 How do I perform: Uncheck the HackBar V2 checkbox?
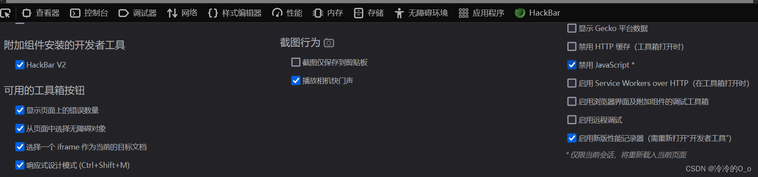[x=20, y=65]
